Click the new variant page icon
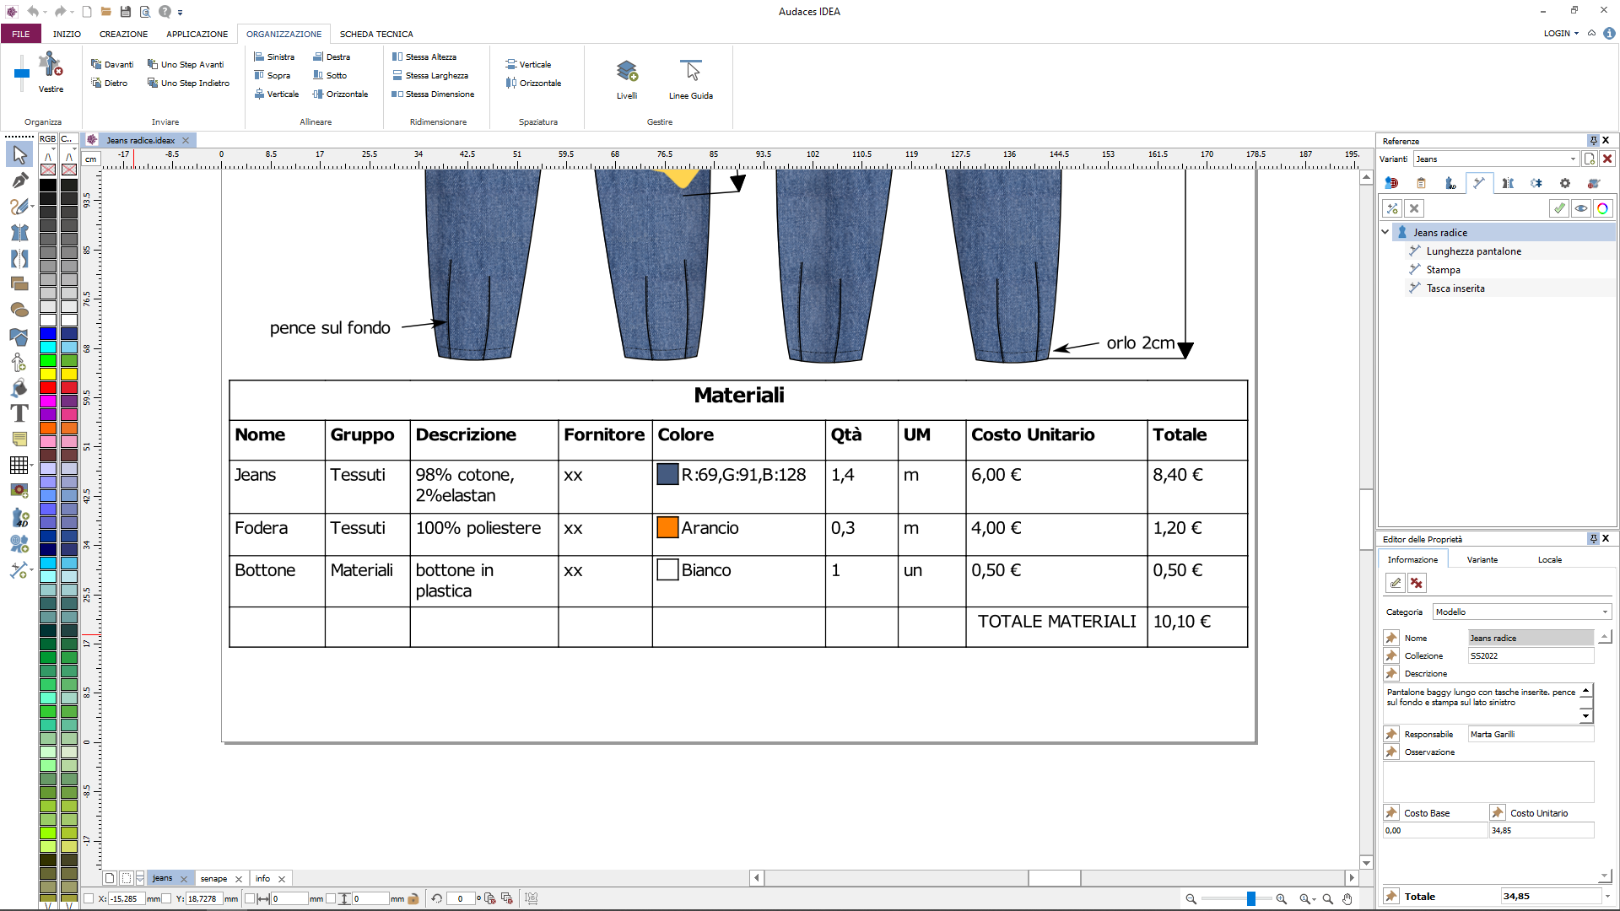1620x911 pixels. coord(1590,159)
